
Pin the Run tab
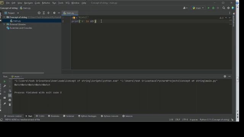pos(5,104)
